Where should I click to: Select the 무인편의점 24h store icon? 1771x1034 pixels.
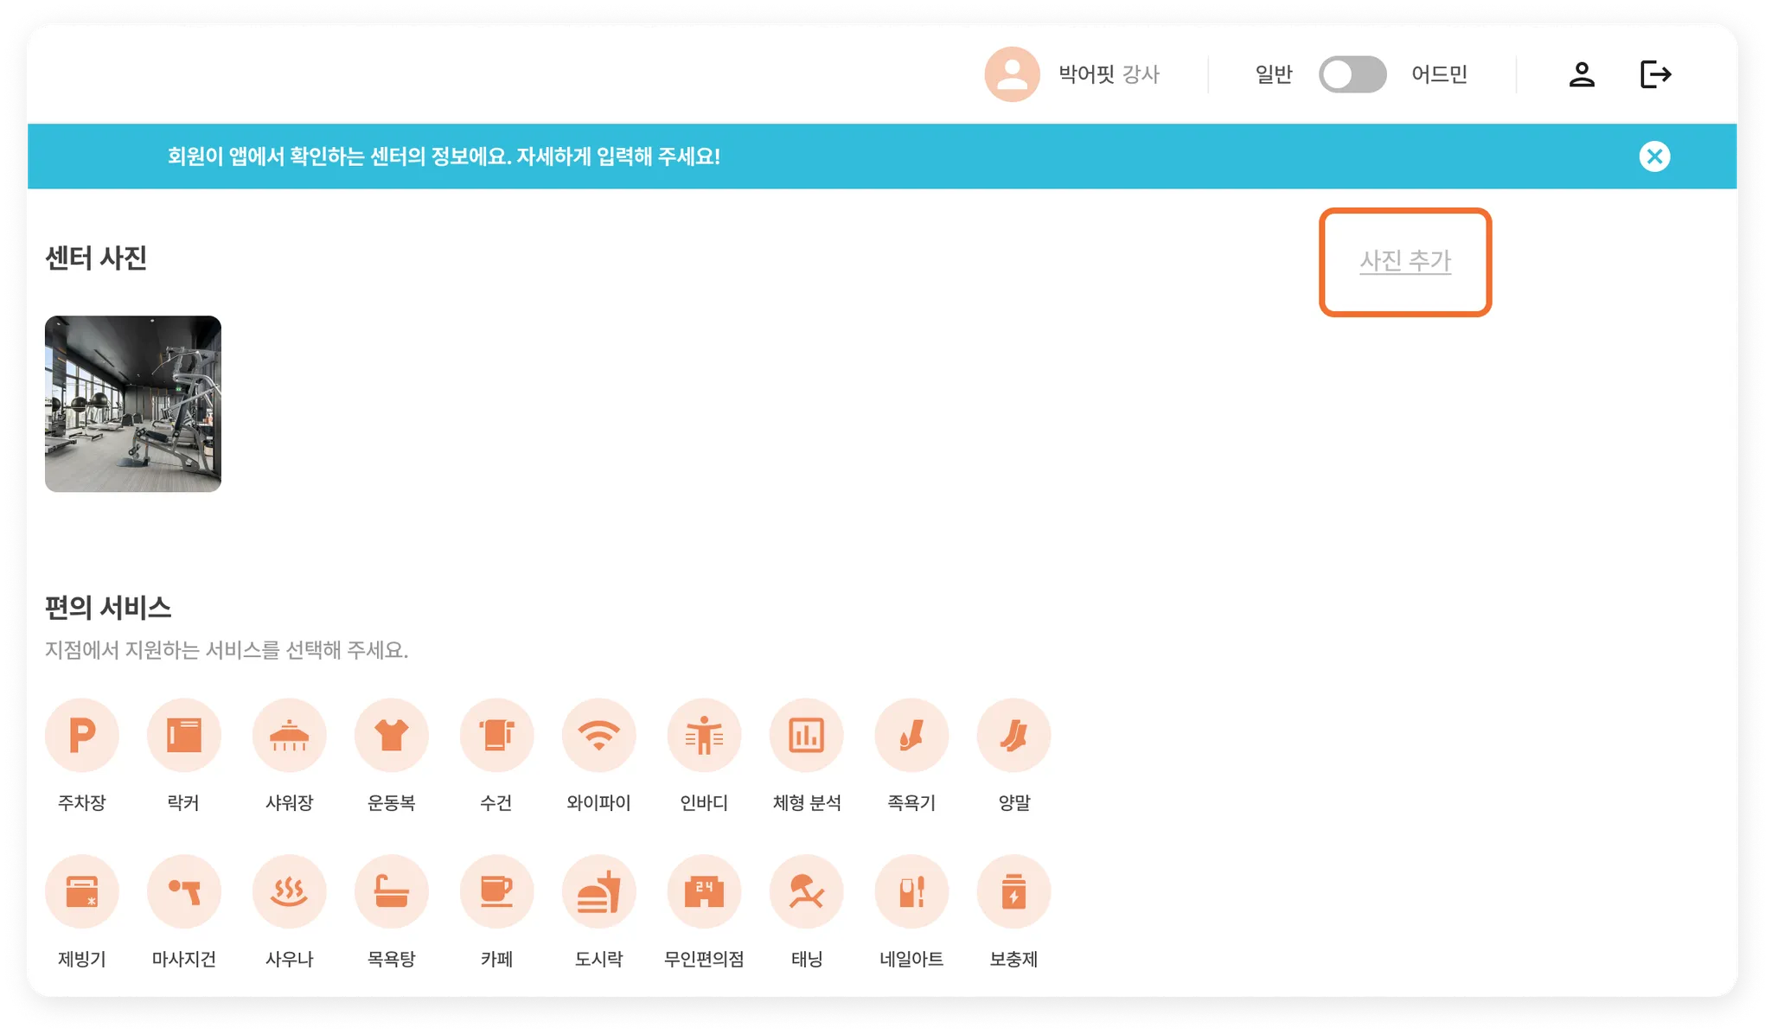704,891
